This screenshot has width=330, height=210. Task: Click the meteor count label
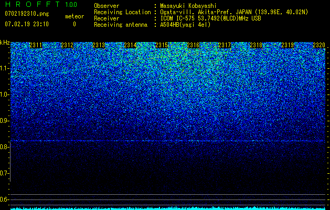point(74,16)
